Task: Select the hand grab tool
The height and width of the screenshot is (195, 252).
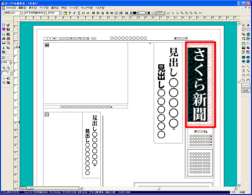Action: 248,80
